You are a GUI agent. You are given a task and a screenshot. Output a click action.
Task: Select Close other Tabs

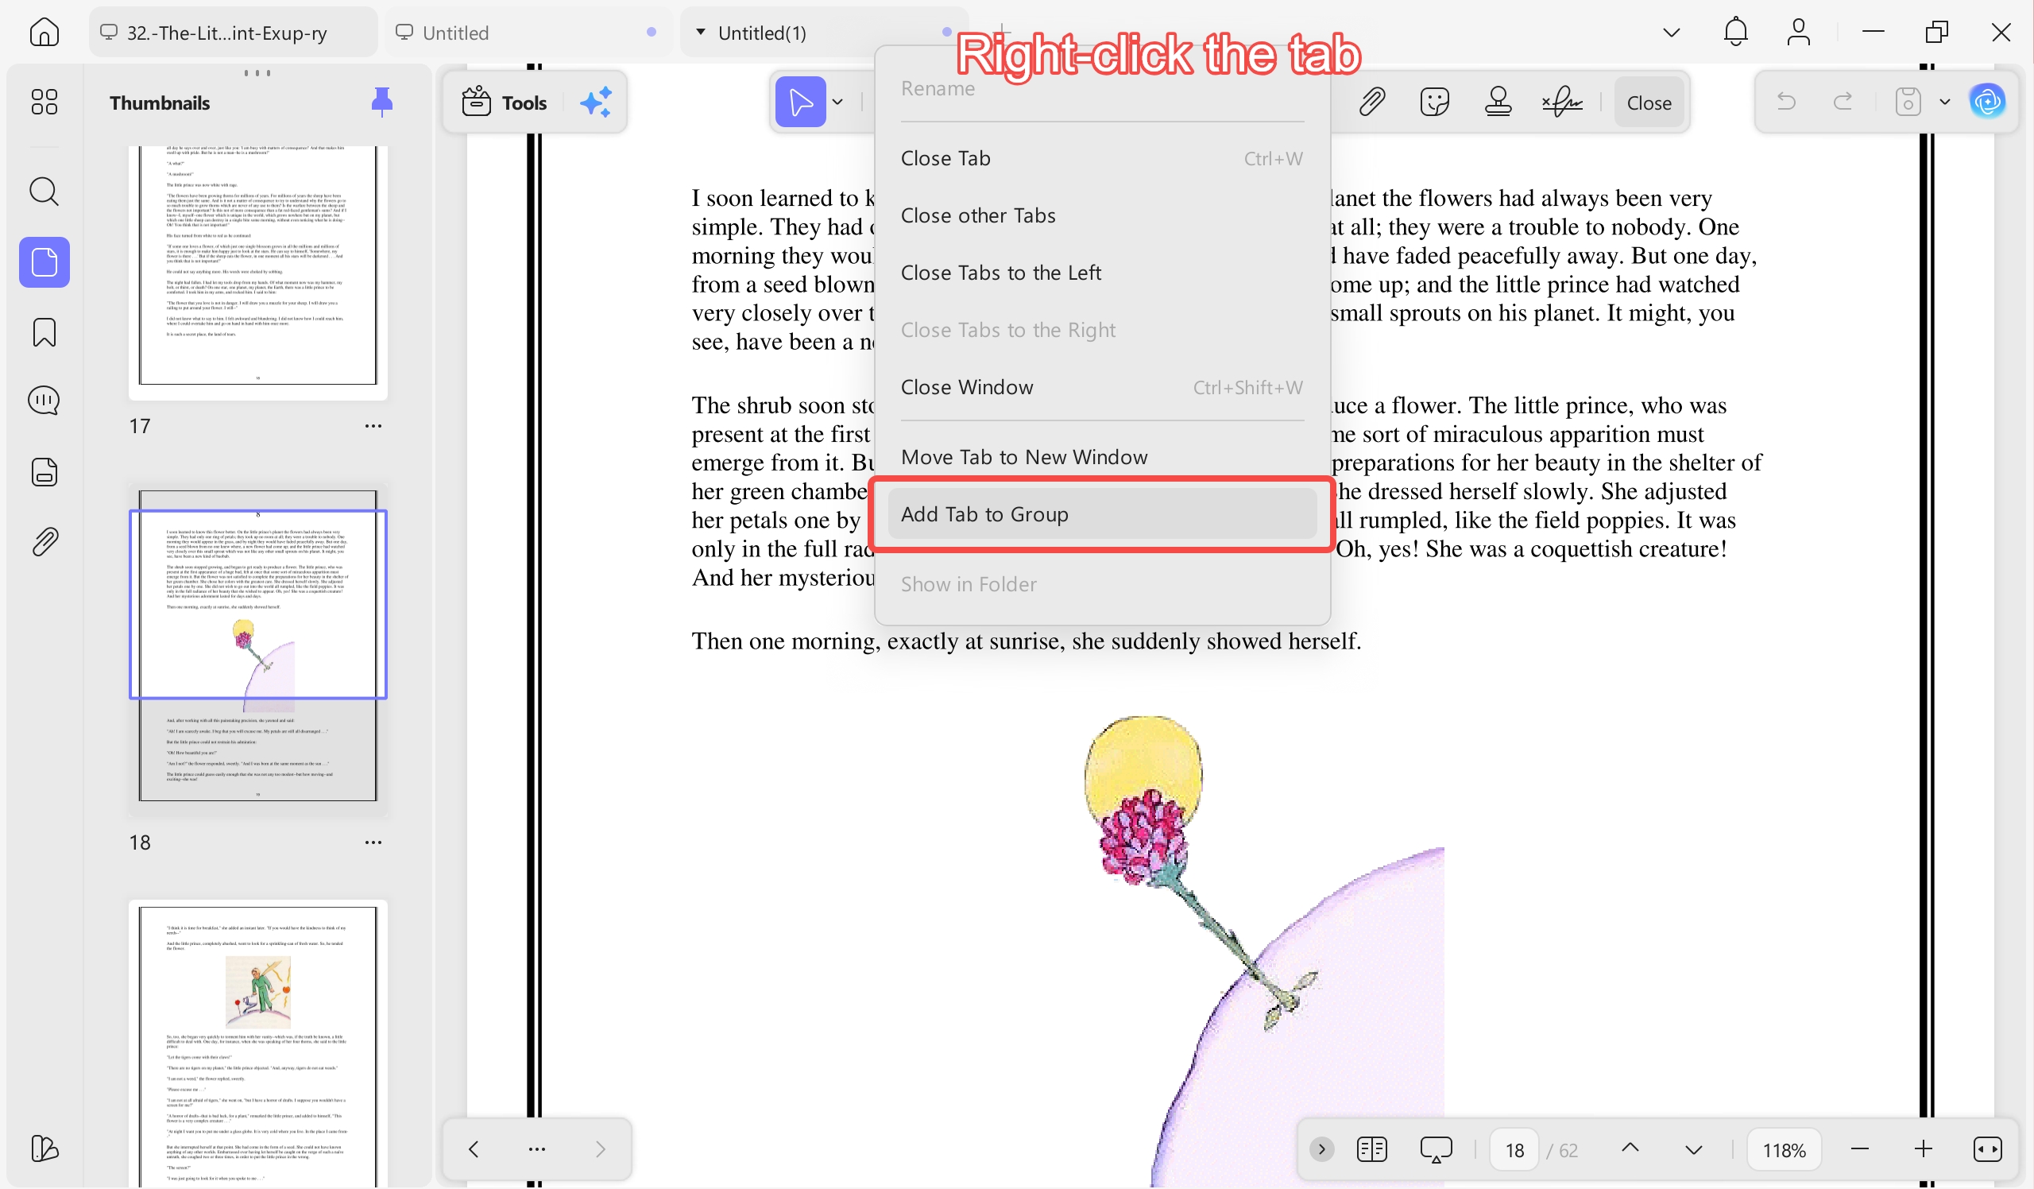tap(1102, 215)
